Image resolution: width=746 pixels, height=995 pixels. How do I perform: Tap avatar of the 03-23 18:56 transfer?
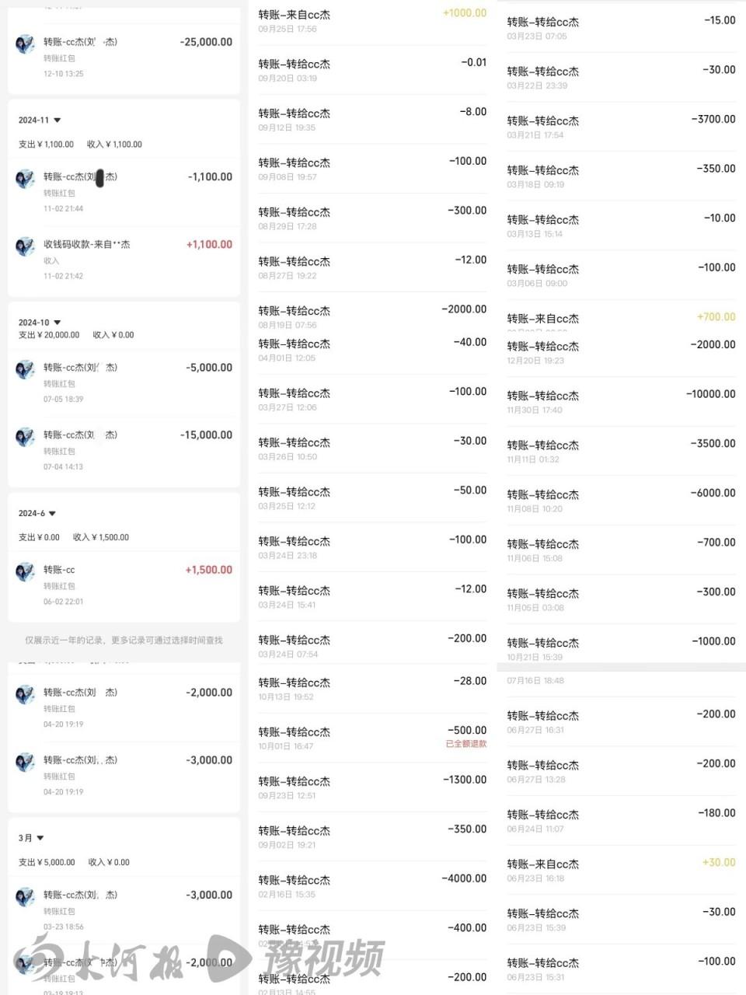pos(25,897)
